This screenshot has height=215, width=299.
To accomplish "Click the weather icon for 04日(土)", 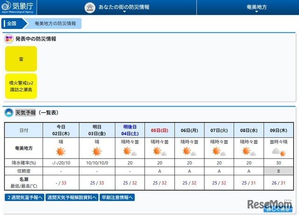I will coord(130,151).
